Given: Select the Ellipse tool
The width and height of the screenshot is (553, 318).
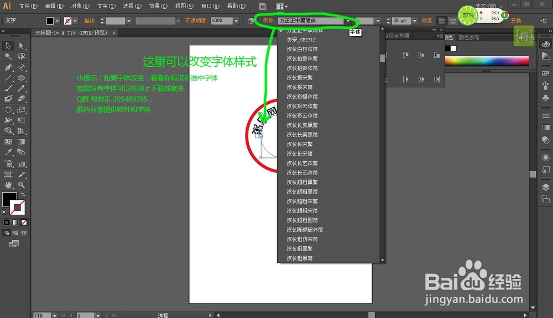Looking at the screenshot, I should coord(21,78).
